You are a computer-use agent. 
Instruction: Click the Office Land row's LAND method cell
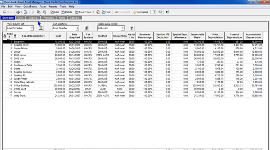[x=103, y=89]
